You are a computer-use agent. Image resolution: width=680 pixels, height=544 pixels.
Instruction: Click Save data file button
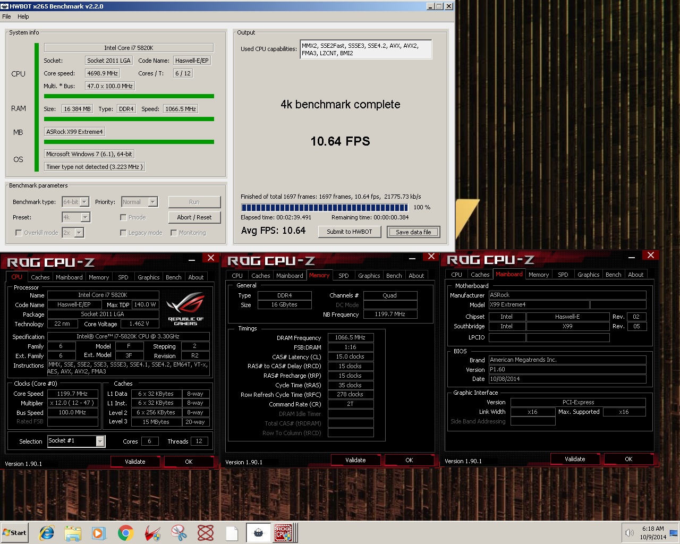pos(413,232)
